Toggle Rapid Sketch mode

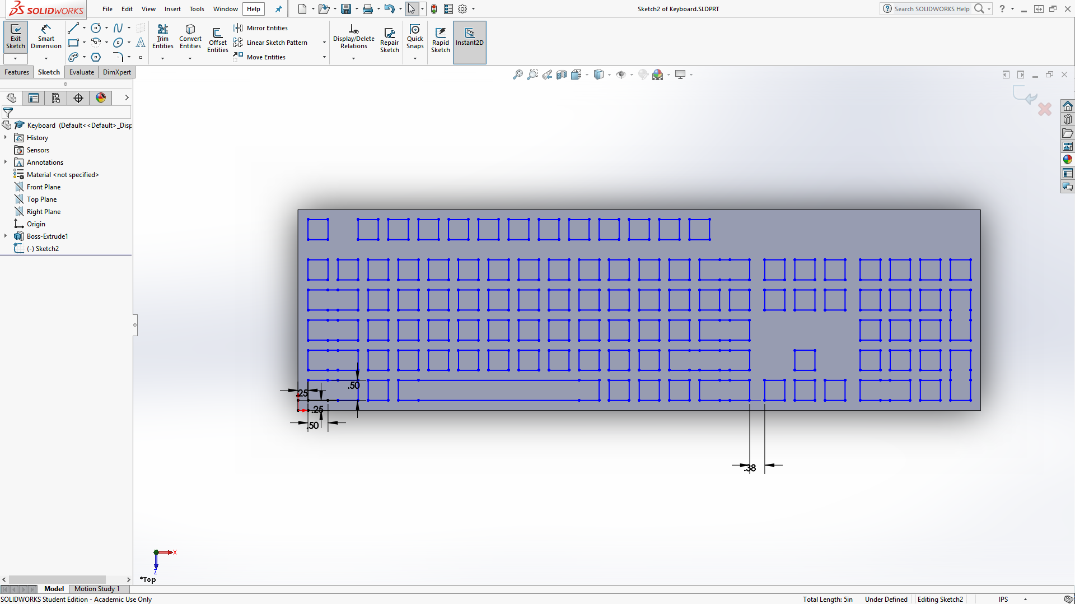click(441, 40)
